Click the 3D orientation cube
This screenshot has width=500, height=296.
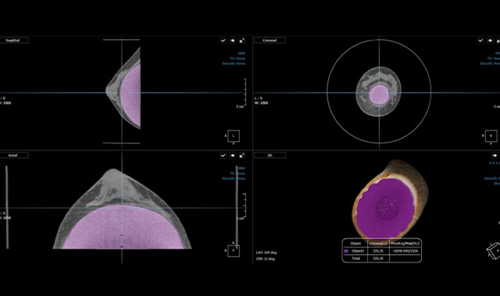tap(493, 251)
